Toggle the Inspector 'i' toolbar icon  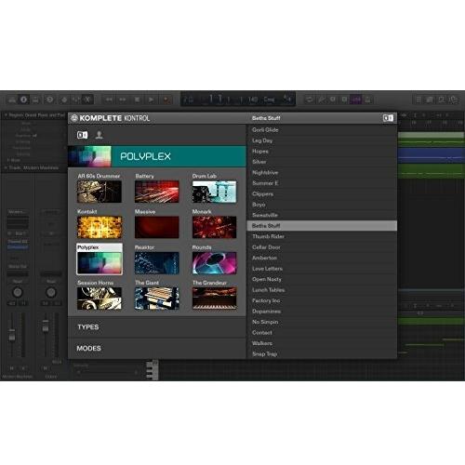coord(23,100)
